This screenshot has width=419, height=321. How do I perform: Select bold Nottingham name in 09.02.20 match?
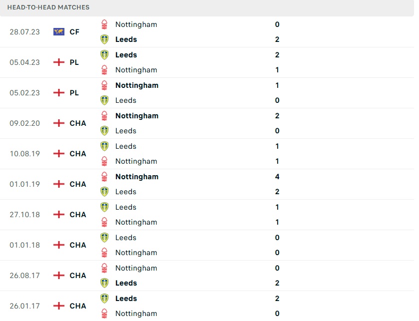pos(136,116)
